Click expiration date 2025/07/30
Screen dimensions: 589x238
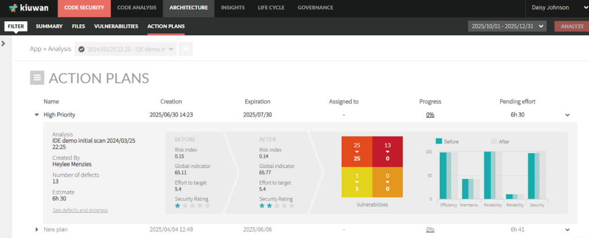pos(257,115)
